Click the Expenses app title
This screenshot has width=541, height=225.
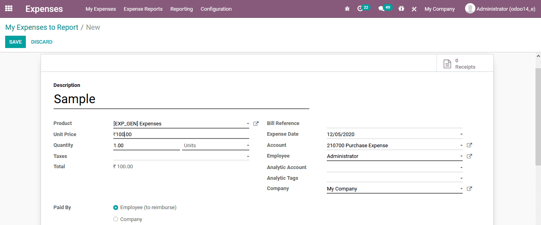44,9
